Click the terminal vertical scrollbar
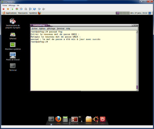Screen dimensions: 154x129 tap(137, 61)
